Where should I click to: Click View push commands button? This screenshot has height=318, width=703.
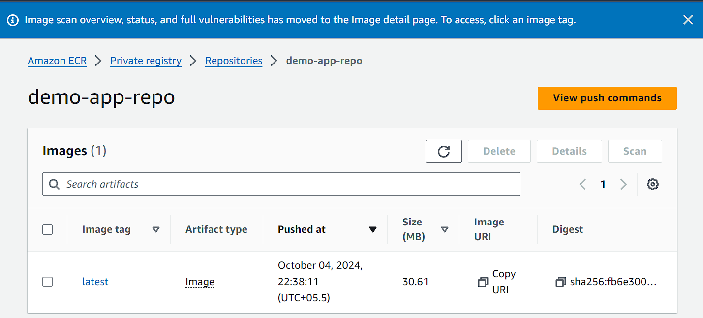pyautogui.click(x=607, y=98)
